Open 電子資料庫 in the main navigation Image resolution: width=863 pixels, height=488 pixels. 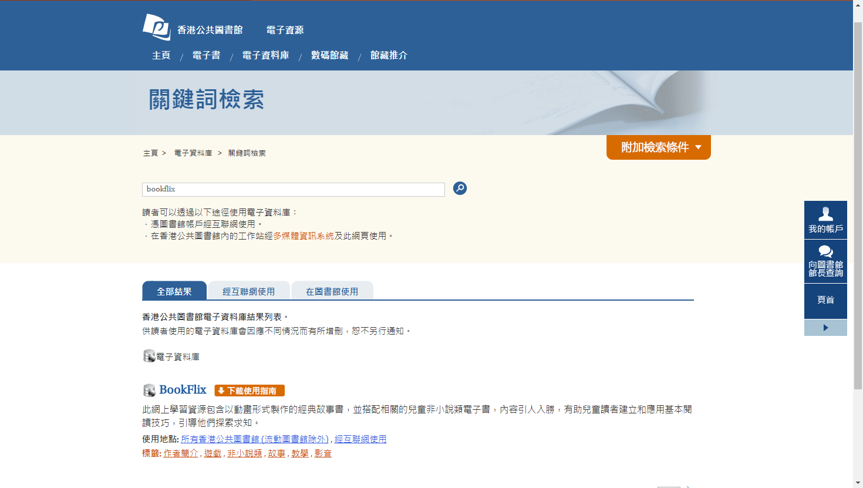[x=266, y=55]
